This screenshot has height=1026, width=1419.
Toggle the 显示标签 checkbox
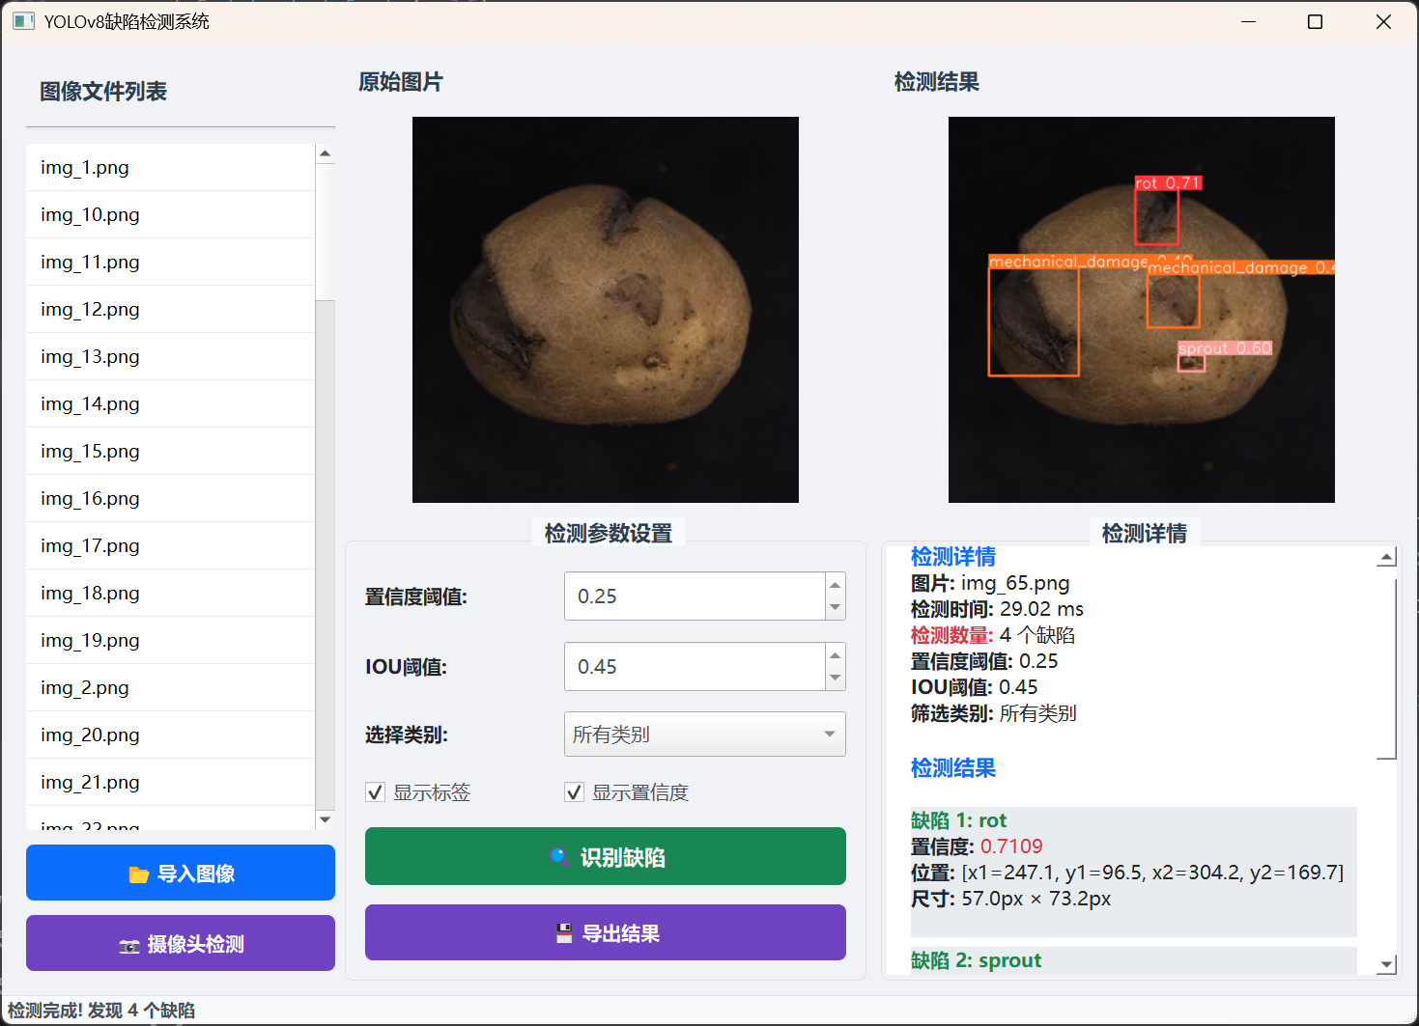pos(376,792)
